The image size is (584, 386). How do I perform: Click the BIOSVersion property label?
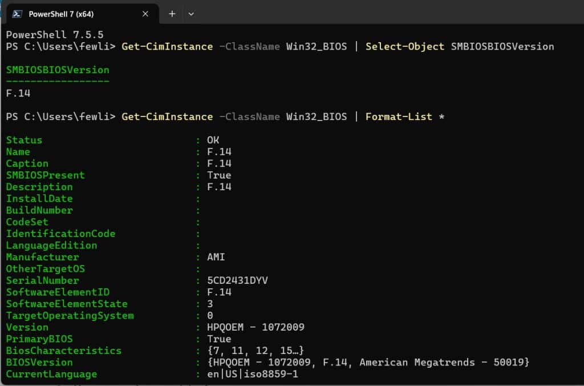click(x=39, y=363)
